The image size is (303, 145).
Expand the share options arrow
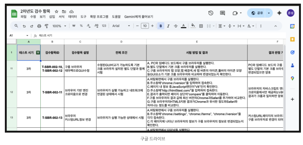(269, 13)
